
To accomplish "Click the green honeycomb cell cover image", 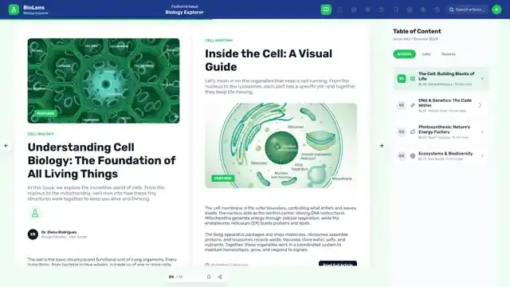I will [104, 81].
